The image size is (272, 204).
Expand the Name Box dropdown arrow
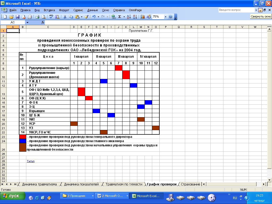pyautogui.click(x=27, y=23)
